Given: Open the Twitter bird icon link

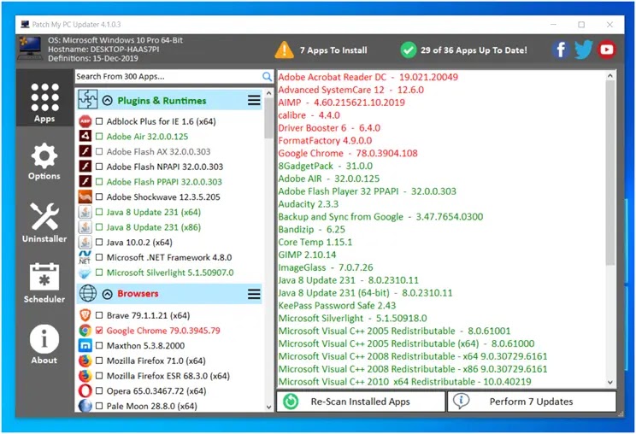Looking at the screenshot, I should (584, 50).
